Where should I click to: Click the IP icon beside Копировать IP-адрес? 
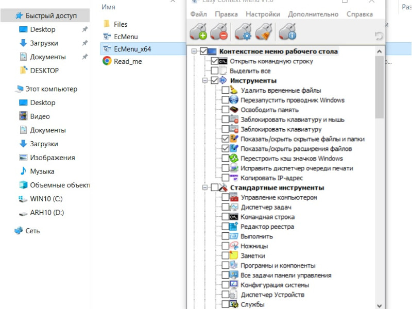tap(234, 178)
